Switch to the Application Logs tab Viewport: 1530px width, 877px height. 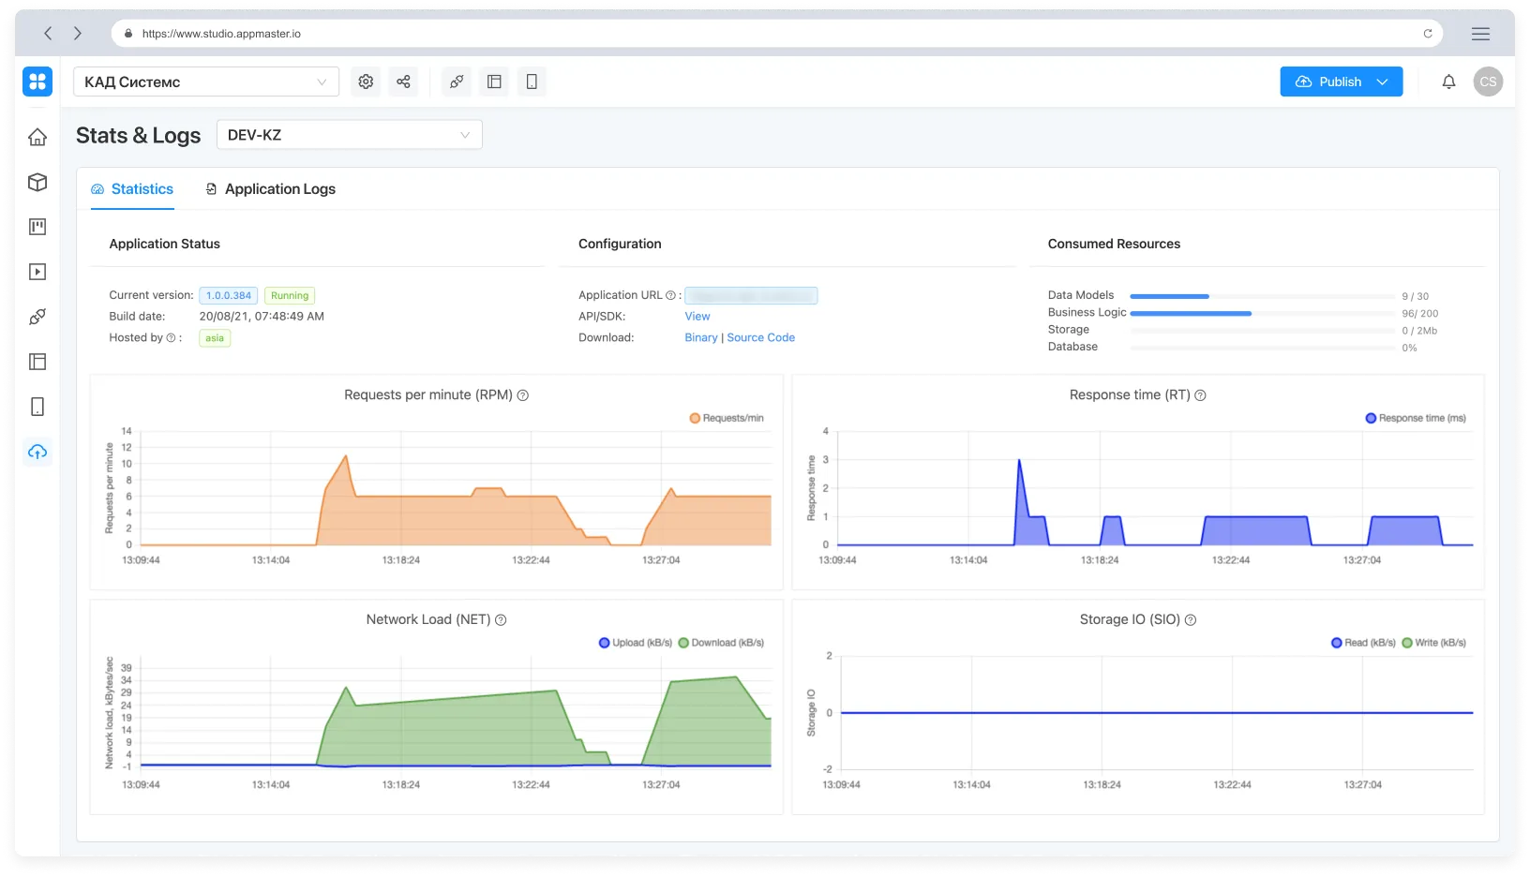[270, 188]
